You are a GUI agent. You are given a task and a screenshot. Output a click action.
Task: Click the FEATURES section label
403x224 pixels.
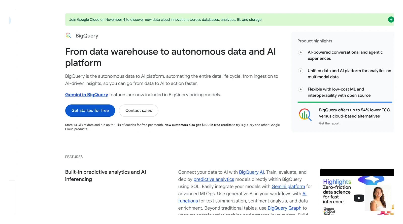point(74,157)
